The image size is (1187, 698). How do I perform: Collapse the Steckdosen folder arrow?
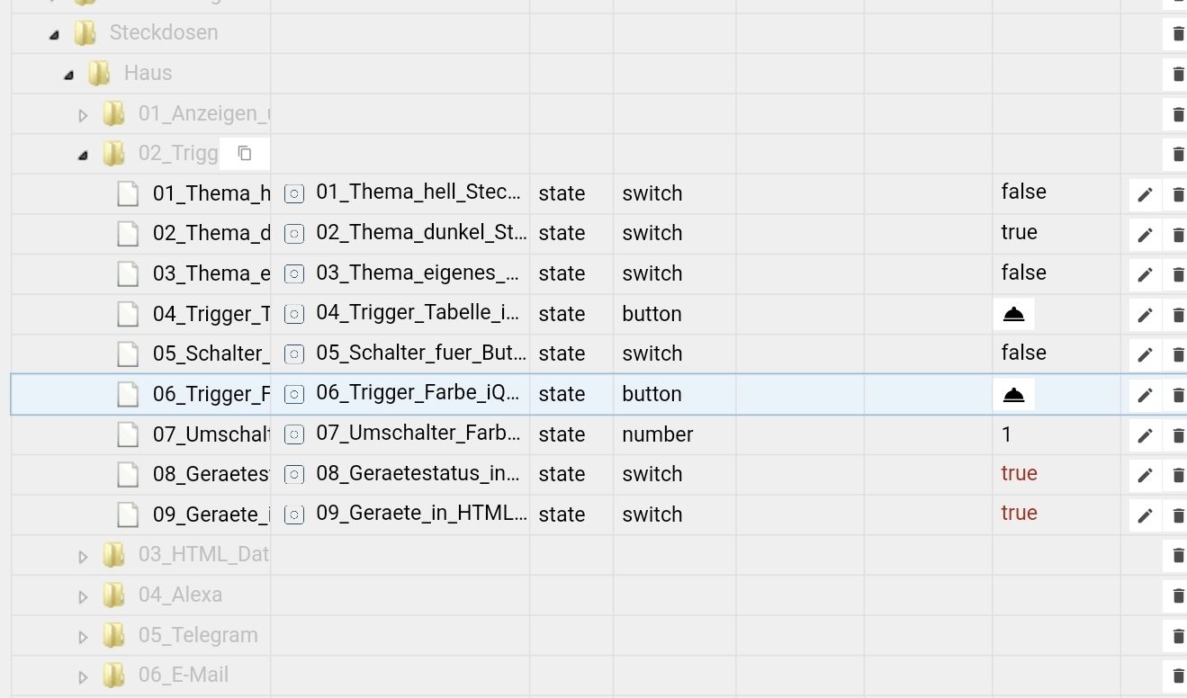[x=55, y=34]
